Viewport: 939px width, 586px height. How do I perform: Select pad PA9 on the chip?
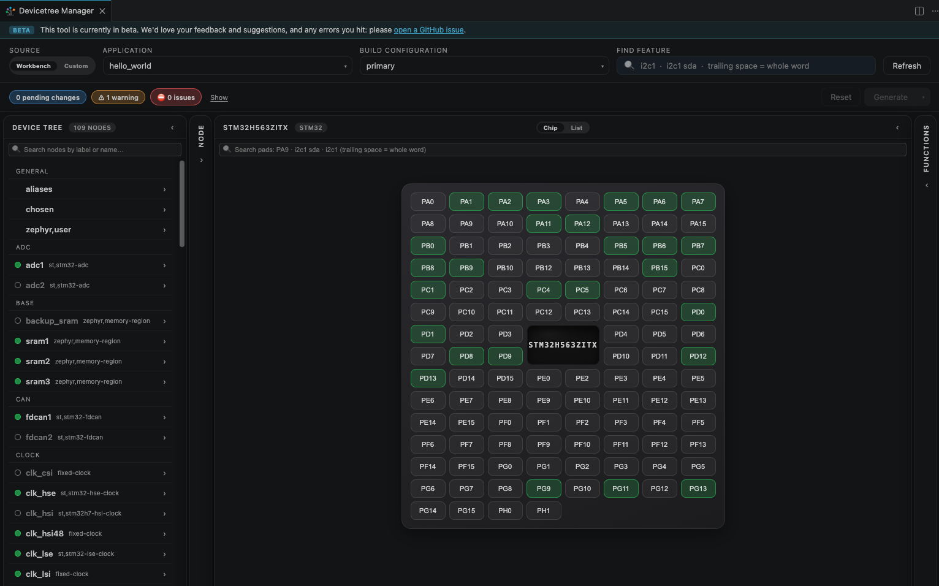(466, 224)
